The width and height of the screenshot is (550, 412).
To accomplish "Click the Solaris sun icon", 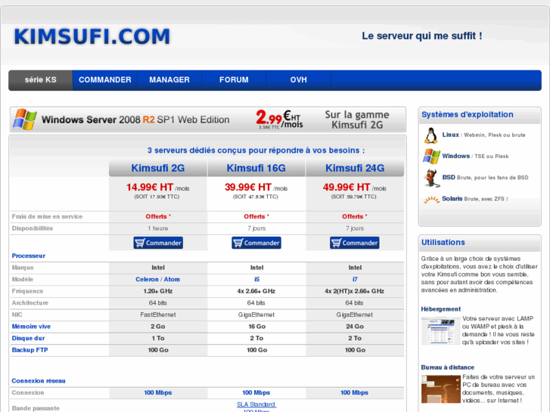I will coord(431,200).
